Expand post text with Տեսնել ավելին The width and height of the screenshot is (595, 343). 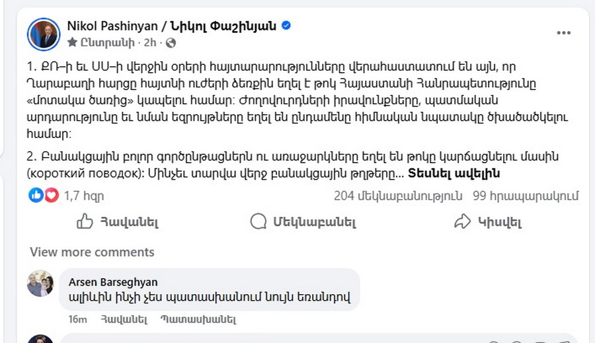pyautogui.click(x=454, y=174)
